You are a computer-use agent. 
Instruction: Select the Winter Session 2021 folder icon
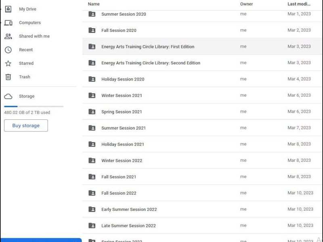[x=92, y=95]
